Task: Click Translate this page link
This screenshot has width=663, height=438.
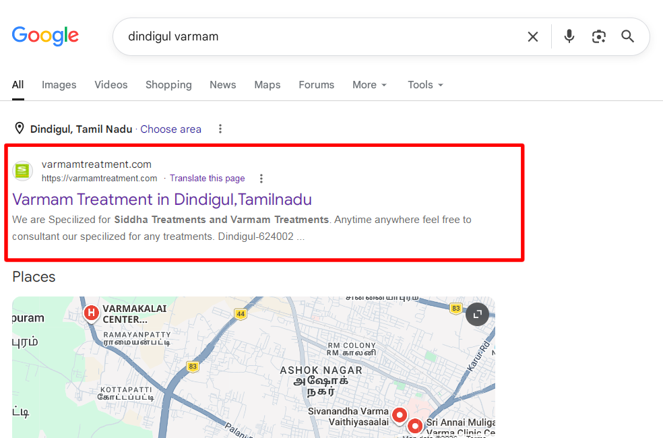Action: point(208,179)
